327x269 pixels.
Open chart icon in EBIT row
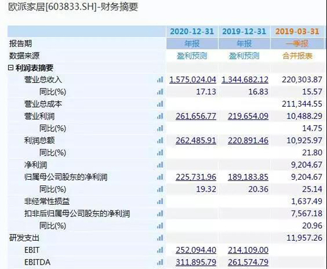coord(160,250)
